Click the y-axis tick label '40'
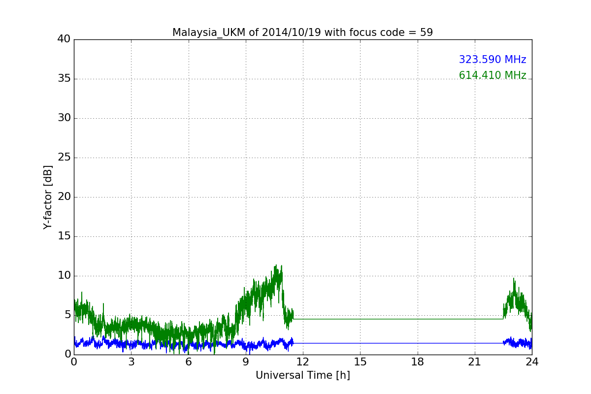The image size is (591, 394). pyautogui.click(x=64, y=39)
